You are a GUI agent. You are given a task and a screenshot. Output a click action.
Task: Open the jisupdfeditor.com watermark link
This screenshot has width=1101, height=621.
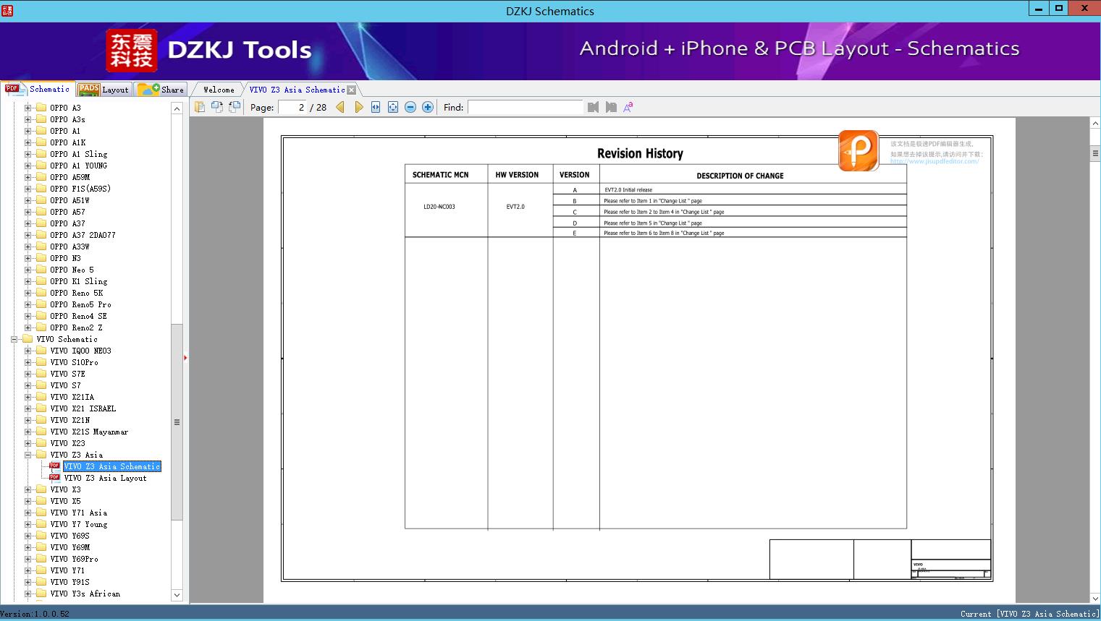point(935,161)
